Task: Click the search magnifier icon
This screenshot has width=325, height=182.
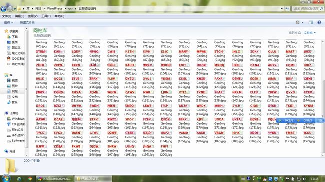Action: tap(321, 9)
